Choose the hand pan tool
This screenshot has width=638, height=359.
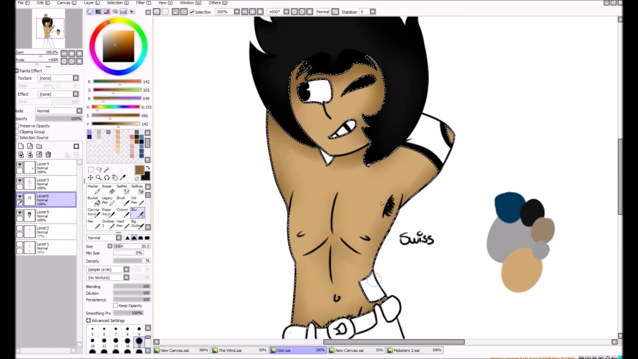point(115,178)
